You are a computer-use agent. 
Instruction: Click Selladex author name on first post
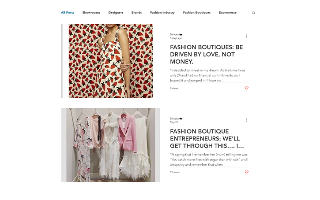[x=174, y=34]
